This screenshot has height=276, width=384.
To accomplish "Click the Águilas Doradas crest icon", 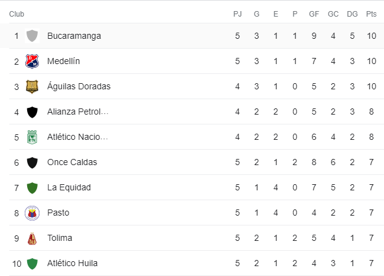I will (32, 86).
